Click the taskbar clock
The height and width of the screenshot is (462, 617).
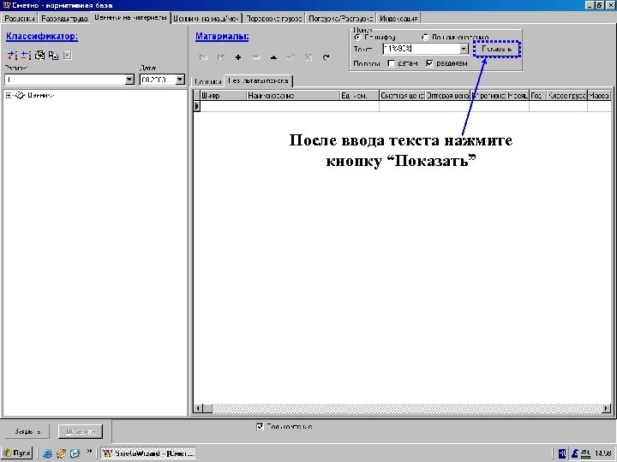coord(602,453)
